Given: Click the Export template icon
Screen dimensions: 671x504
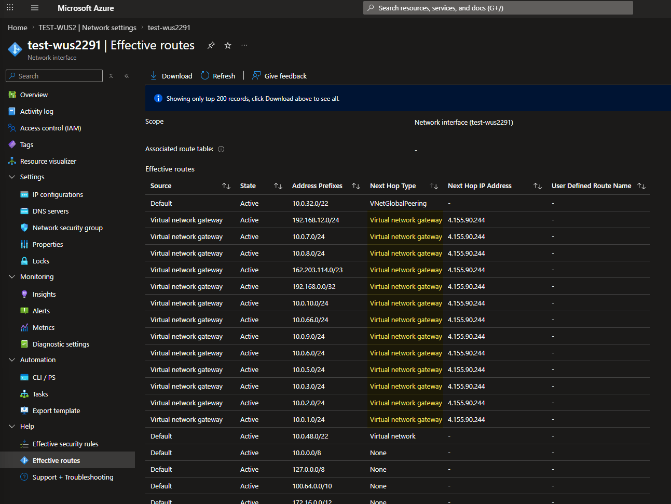Looking at the screenshot, I should (x=24, y=410).
